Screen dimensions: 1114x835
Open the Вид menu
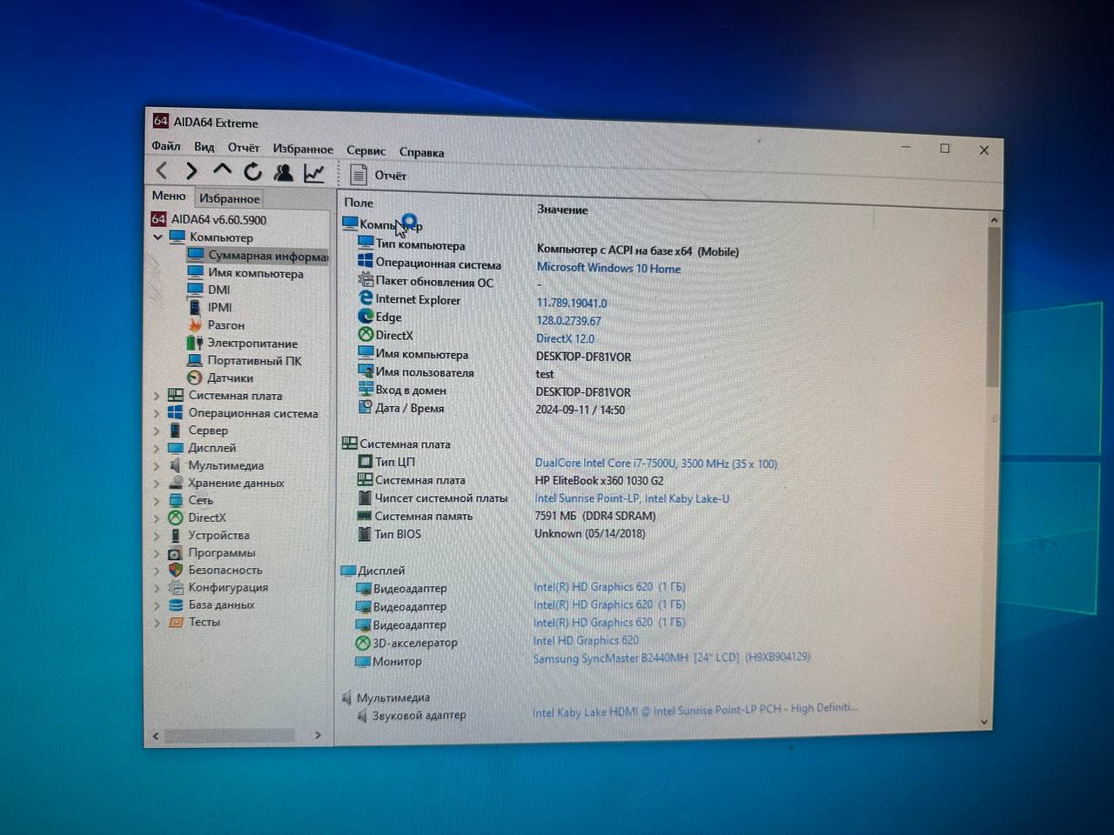205,147
